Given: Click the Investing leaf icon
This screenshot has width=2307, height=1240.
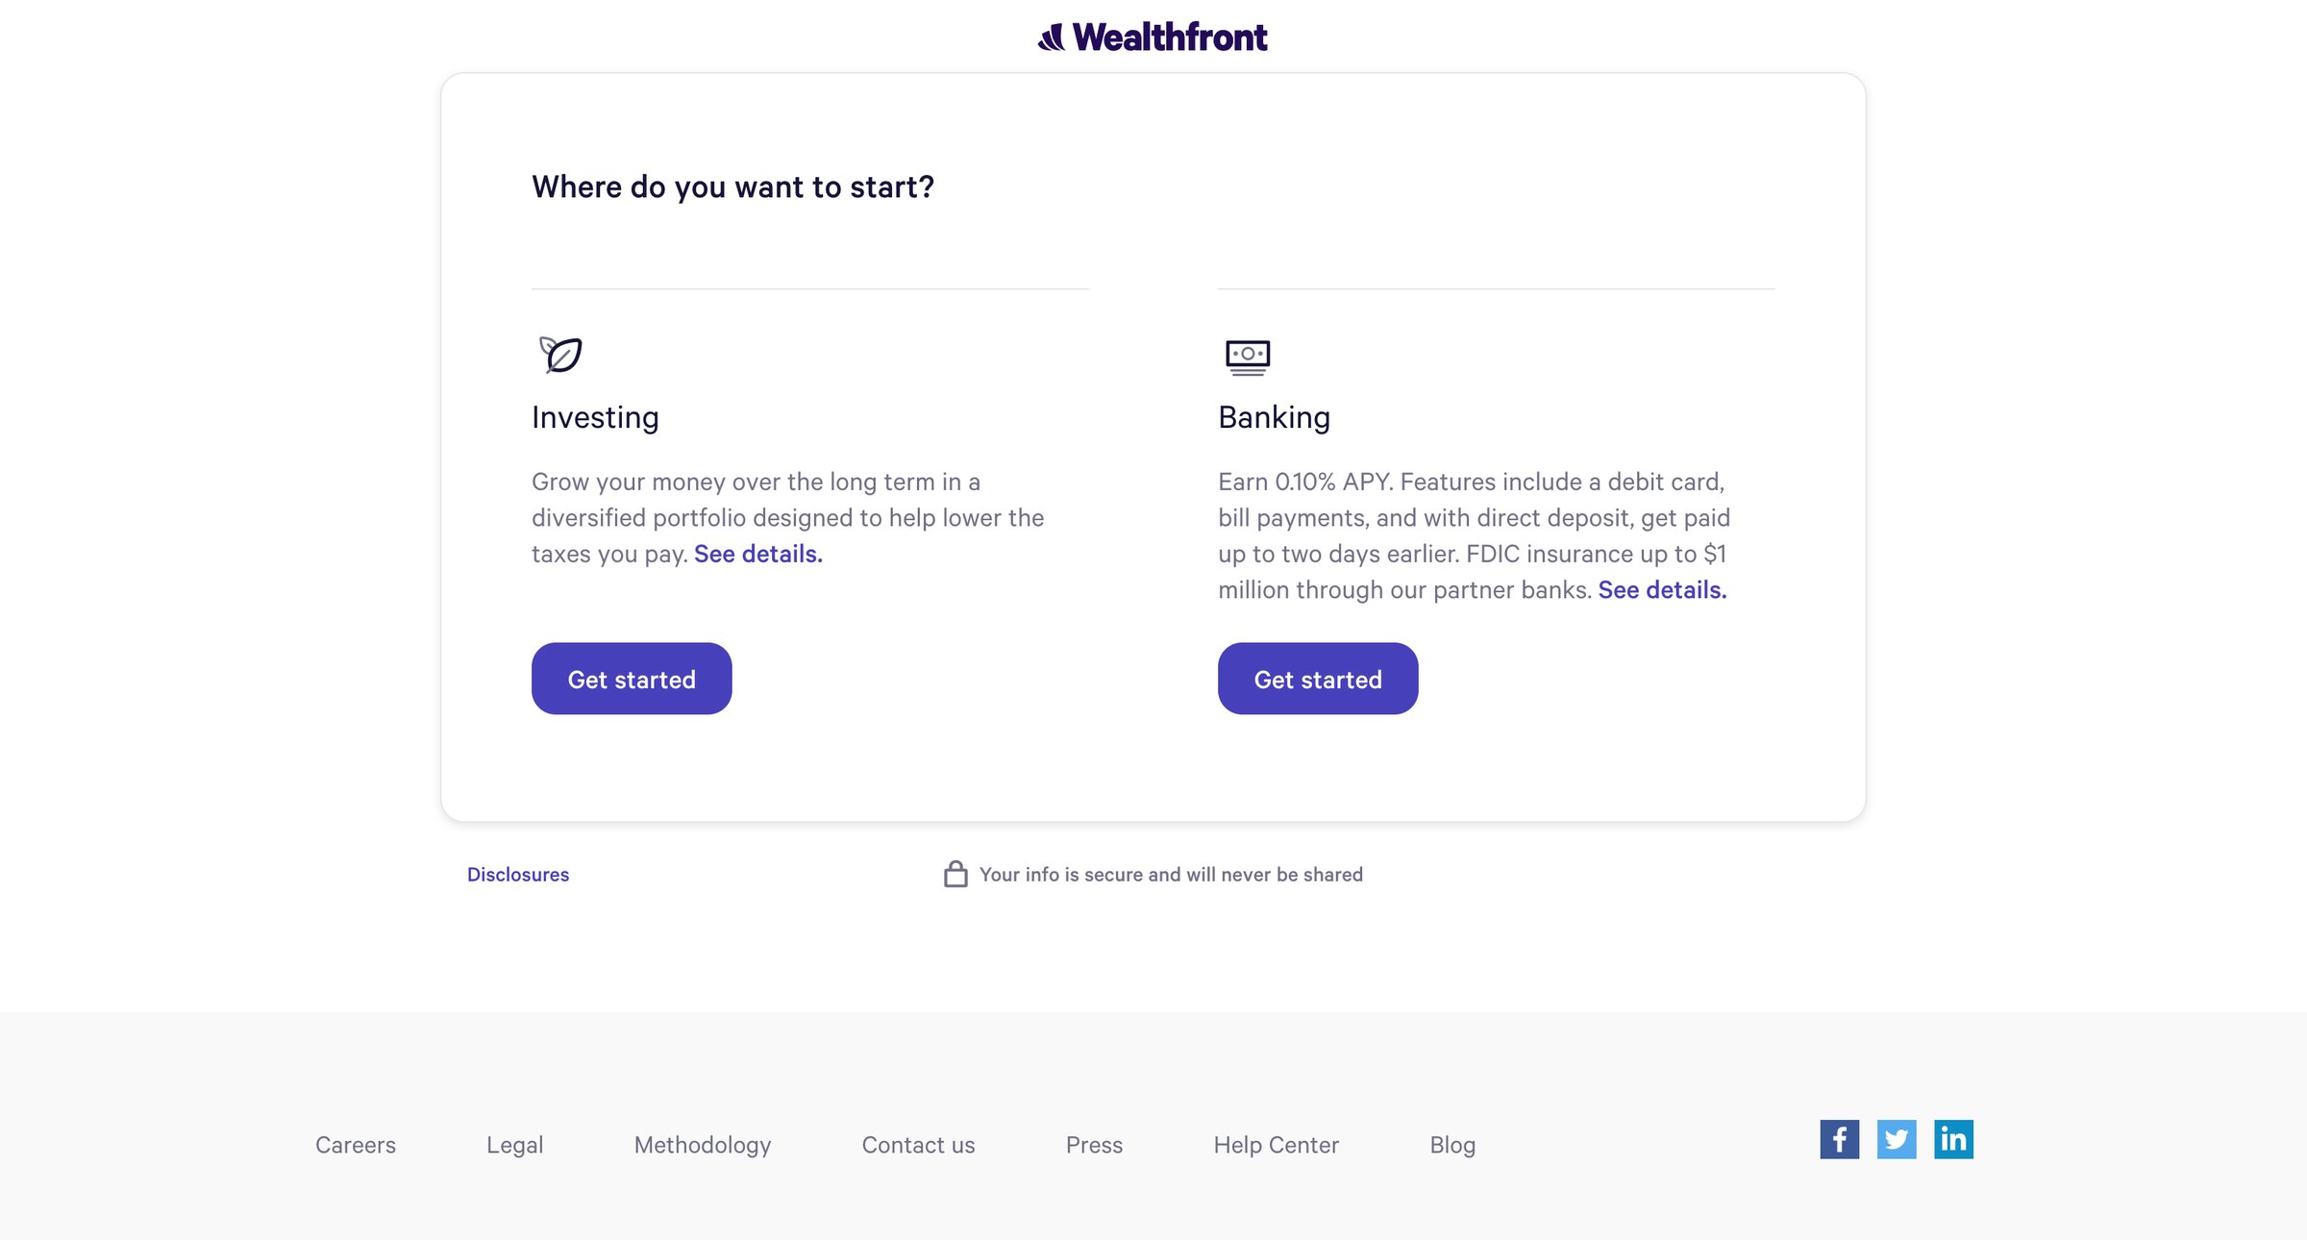Looking at the screenshot, I should tap(560, 355).
